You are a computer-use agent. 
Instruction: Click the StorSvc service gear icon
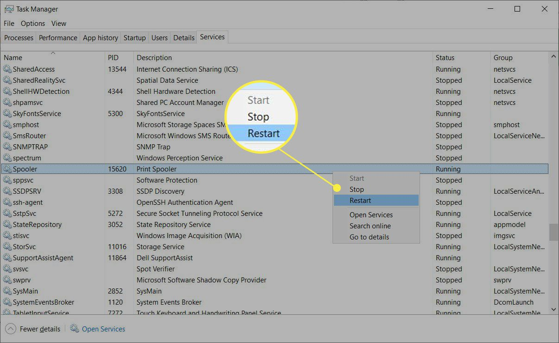click(7, 247)
